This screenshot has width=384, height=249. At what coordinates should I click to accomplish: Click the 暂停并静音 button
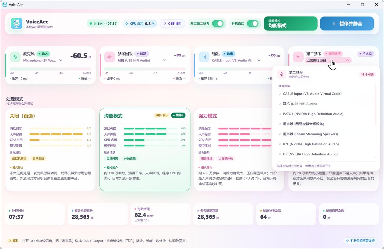347,23
